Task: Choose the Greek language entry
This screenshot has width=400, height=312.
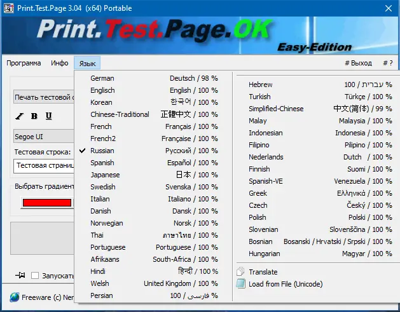Action: point(317,193)
